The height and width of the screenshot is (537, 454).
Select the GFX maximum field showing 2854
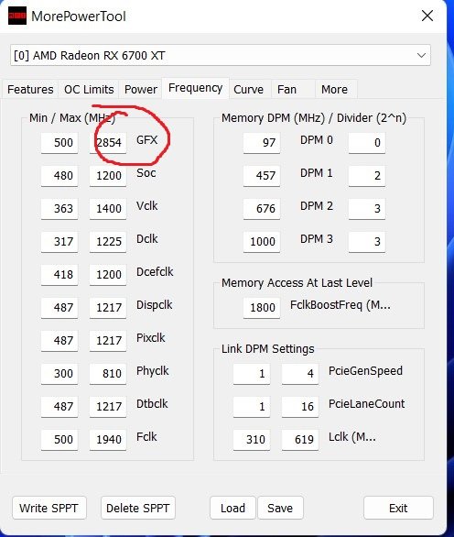(x=108, y=142)
